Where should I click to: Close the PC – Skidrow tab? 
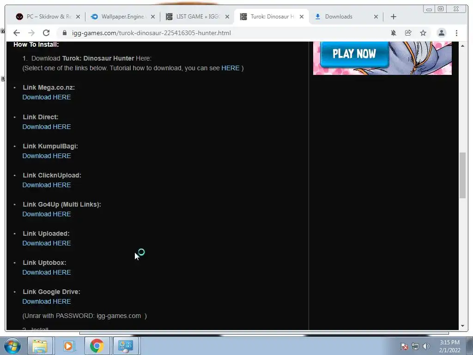point(78,17)
